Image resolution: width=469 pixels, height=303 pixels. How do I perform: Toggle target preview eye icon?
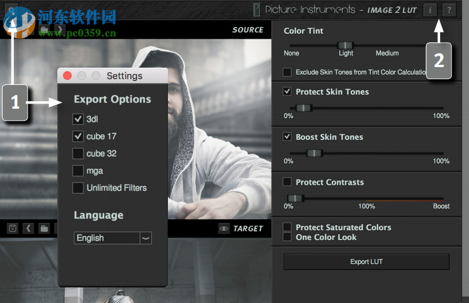click(x=223, y=228)
